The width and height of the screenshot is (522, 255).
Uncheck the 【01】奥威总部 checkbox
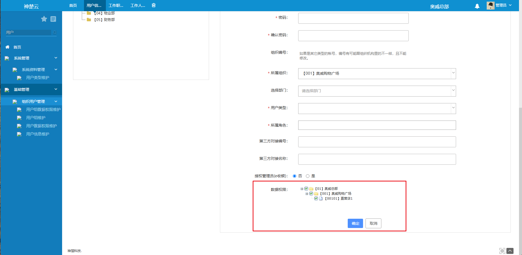306,189
